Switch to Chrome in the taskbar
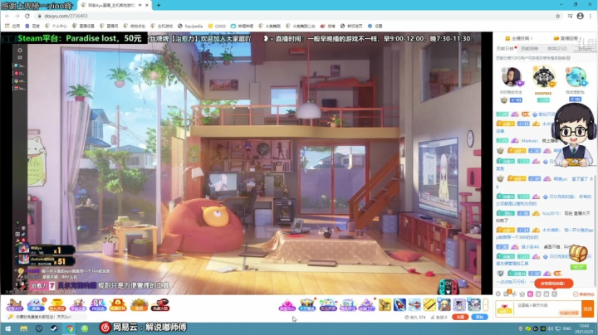This screenshot has height=335, width=598. point(70,328)
